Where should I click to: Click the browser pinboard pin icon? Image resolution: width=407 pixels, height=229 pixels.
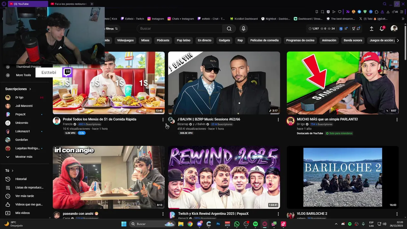click(316, 12)
